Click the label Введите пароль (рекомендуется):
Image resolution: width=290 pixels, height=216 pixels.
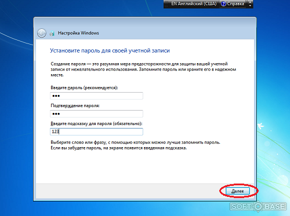[84, 87]
